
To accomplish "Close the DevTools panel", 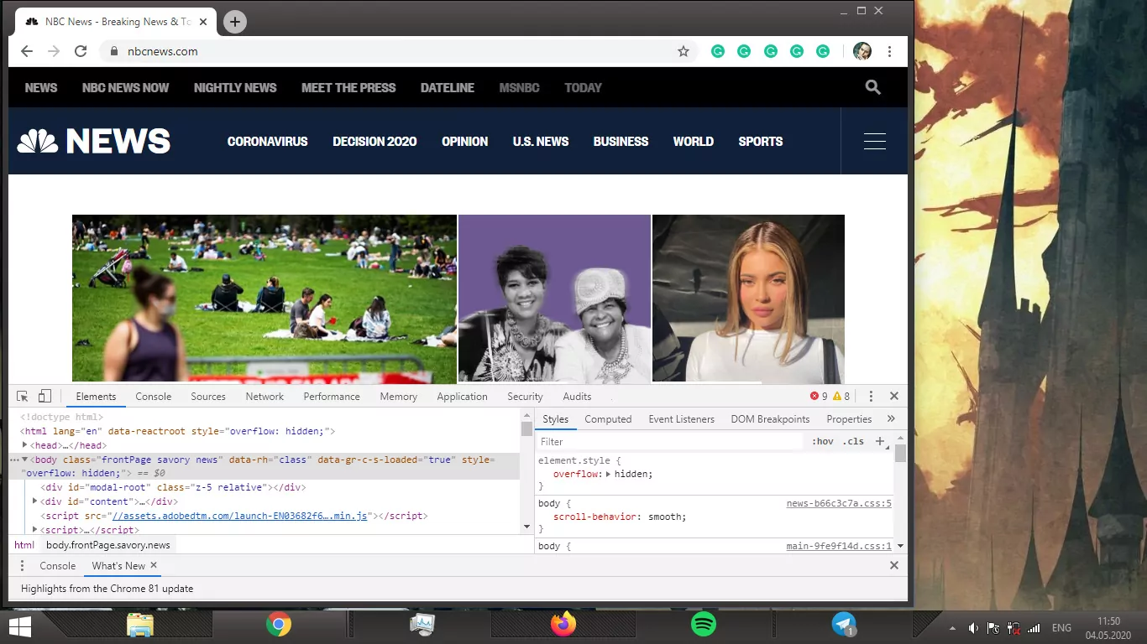I will coord(894,397).
